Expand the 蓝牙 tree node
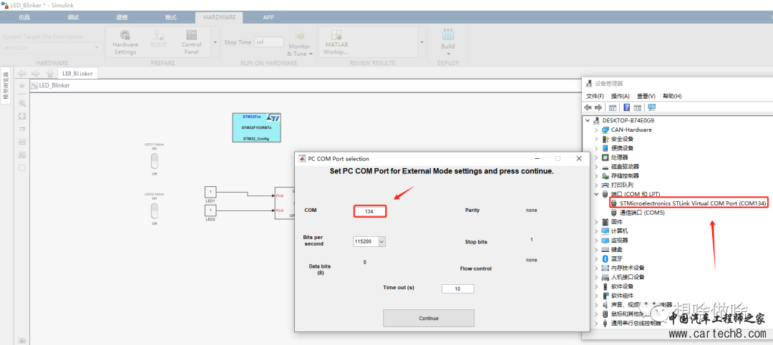This screenshot has width=773, height=345. click(x=596, y=259)
